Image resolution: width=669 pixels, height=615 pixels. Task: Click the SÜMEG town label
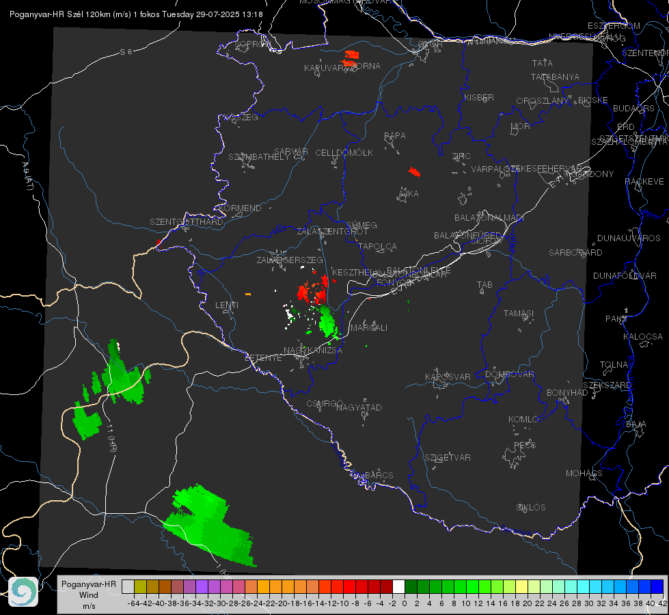(361, 225)
